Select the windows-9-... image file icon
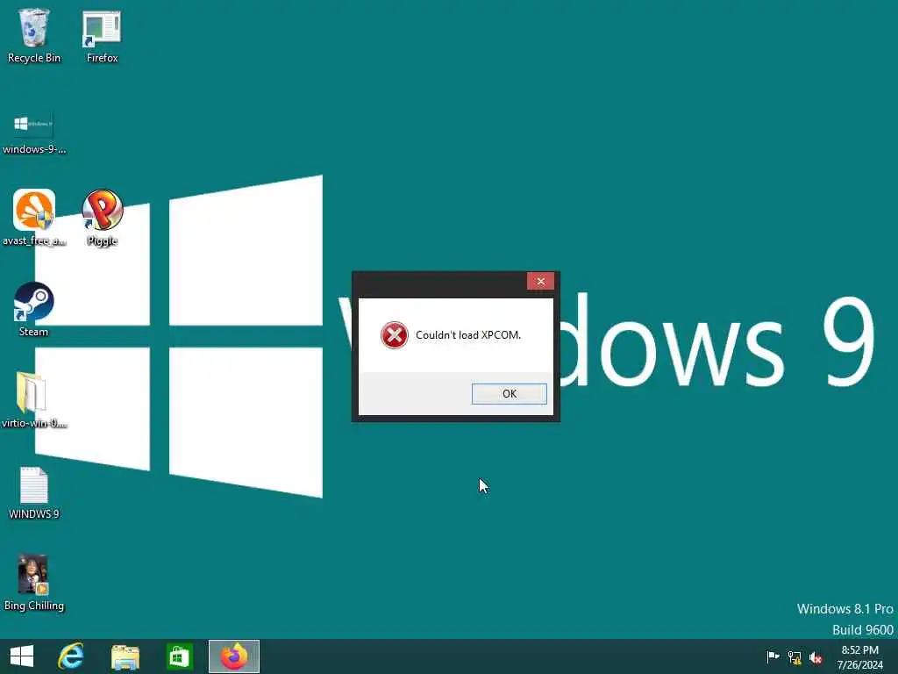This screenshot has height=674, width=898. click(x=34, y=133)
